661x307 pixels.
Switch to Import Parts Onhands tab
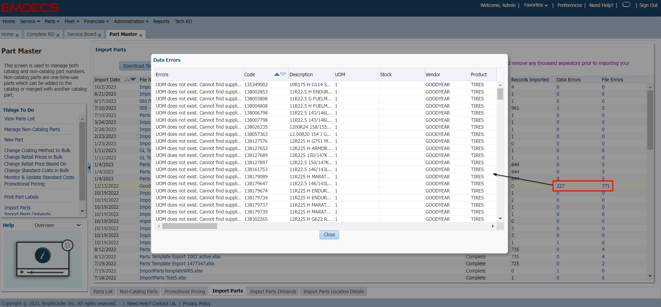point(273,291)
